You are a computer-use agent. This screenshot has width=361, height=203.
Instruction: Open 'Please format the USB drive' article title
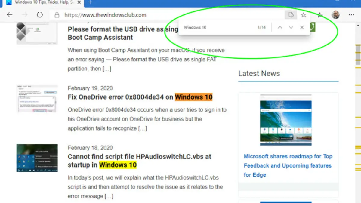(x=123, y=33)
